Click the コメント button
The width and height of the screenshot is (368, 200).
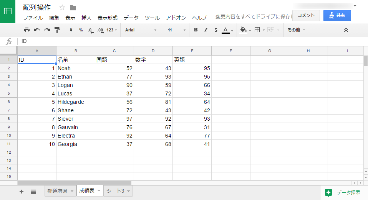coord(306,15)
